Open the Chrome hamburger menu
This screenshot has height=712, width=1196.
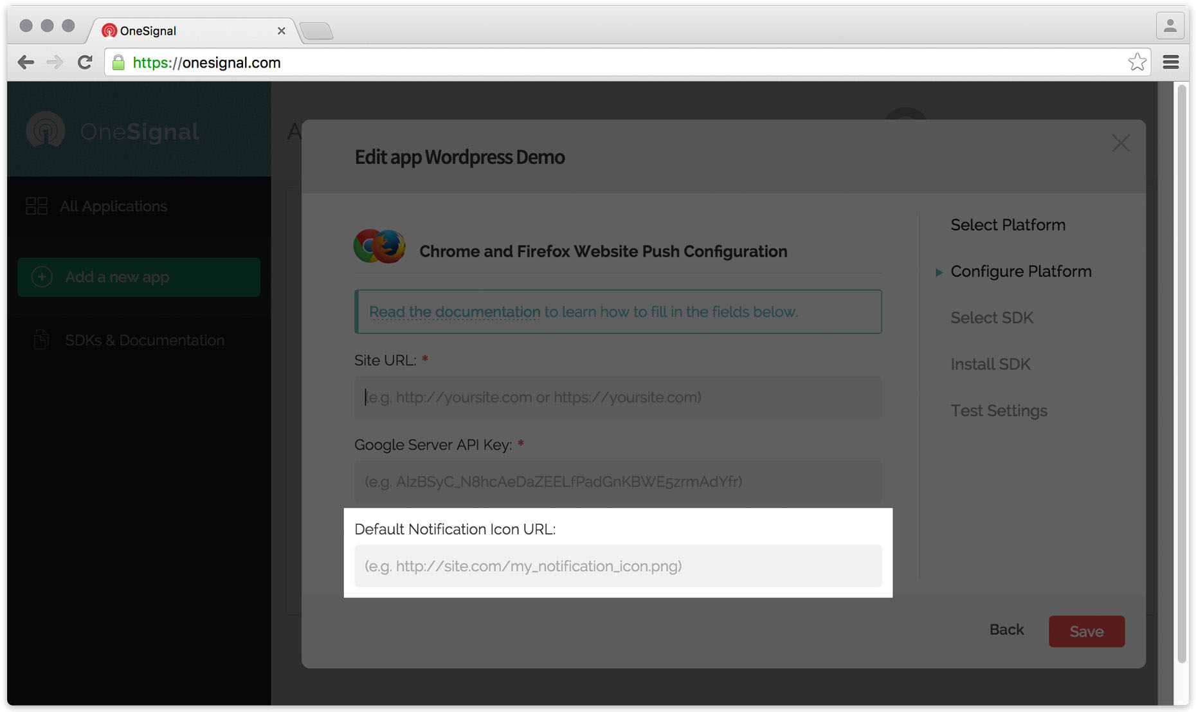[1171, 62]
